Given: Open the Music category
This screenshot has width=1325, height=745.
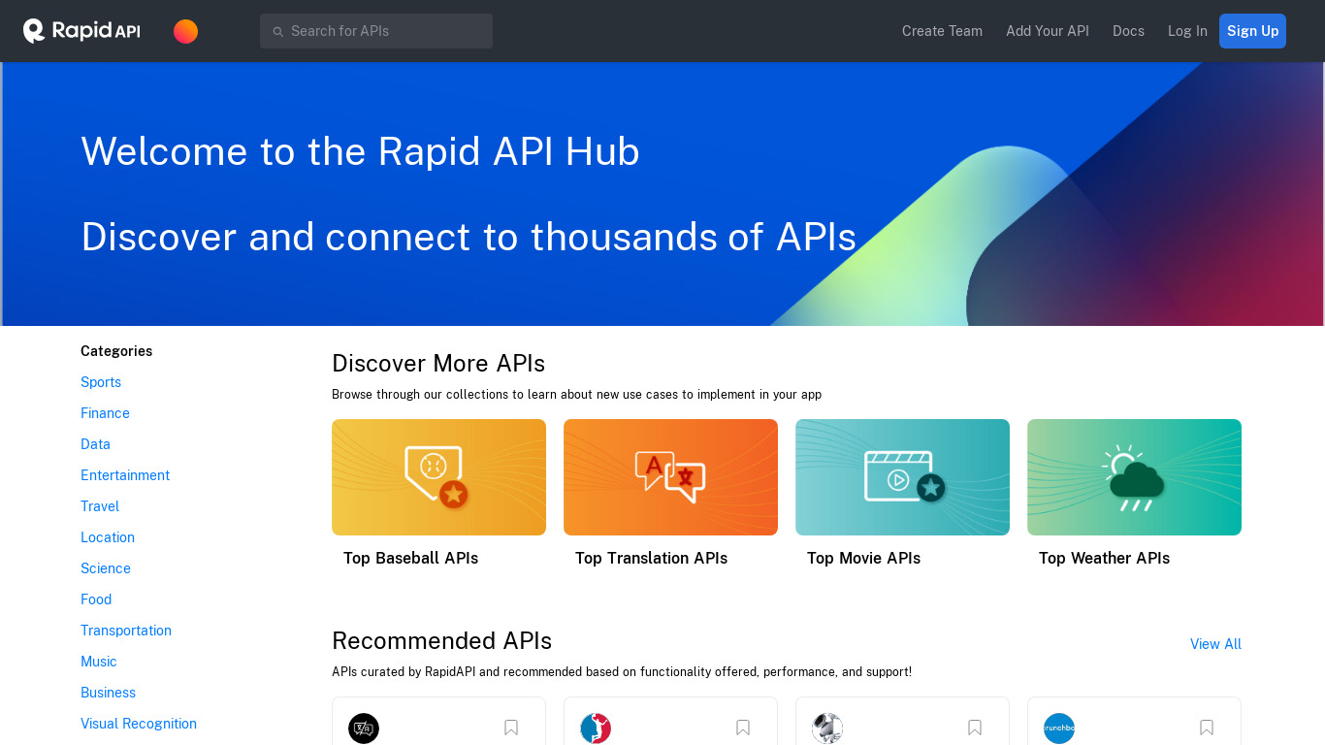Looking at the screenshot, I should [x=99, y=662].
